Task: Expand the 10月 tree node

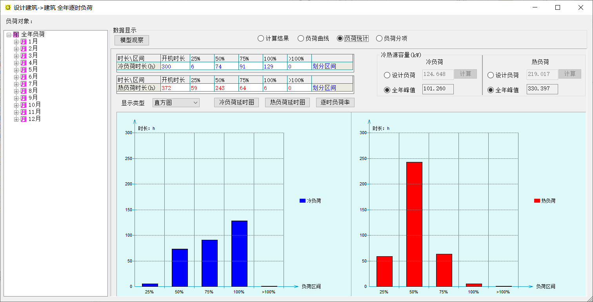Action: coord(16,105)
